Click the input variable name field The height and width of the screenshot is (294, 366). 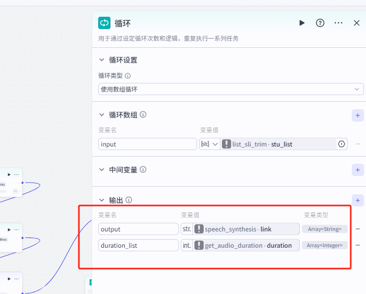(x=148, y=144)
